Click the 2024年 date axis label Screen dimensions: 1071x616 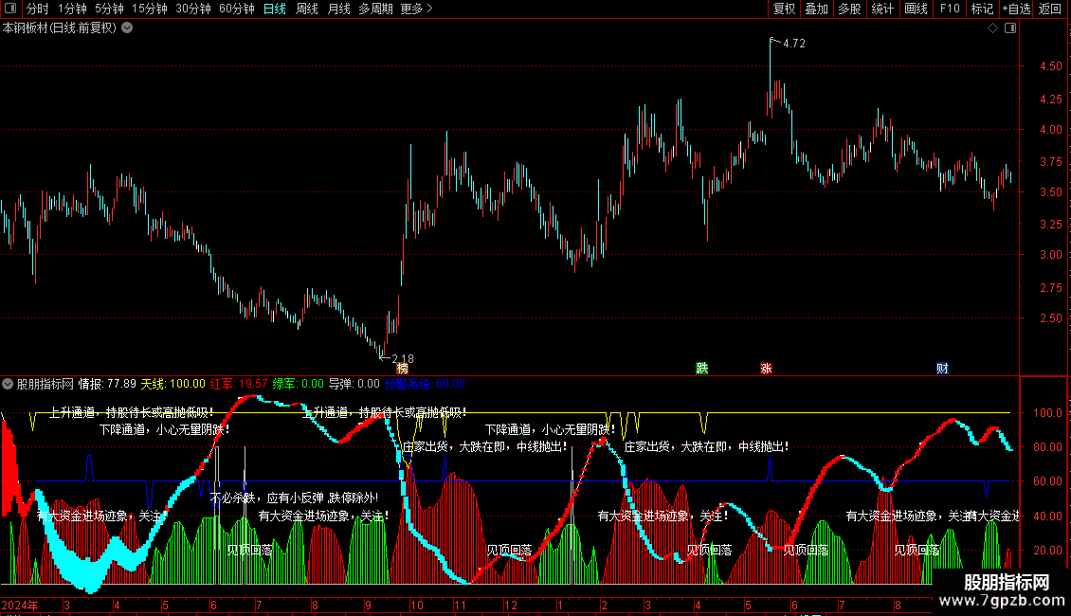(20, 605)
